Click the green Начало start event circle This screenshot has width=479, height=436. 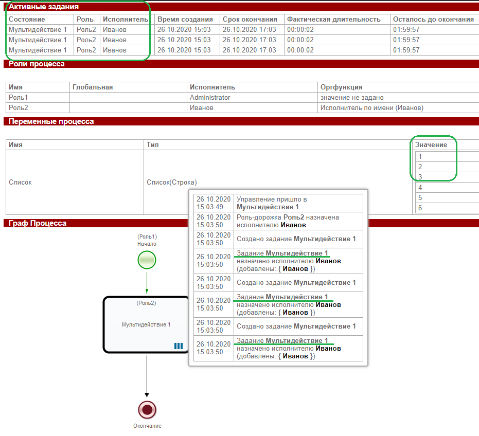pyautogui.click(x=147, y=260)
